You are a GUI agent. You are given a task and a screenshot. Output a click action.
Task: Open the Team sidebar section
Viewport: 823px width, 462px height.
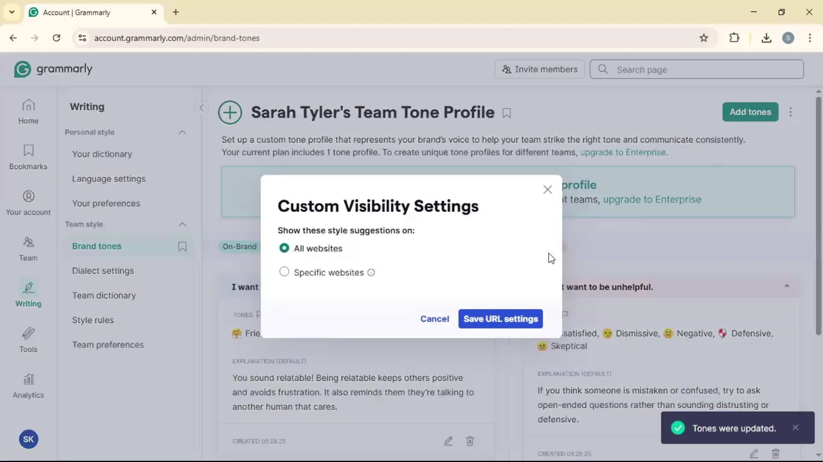28,249
